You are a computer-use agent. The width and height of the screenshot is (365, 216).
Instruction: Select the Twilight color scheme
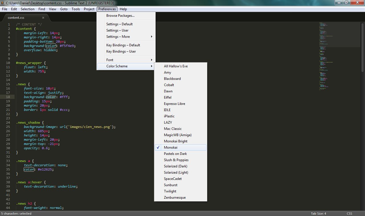(x=181, y=191)
